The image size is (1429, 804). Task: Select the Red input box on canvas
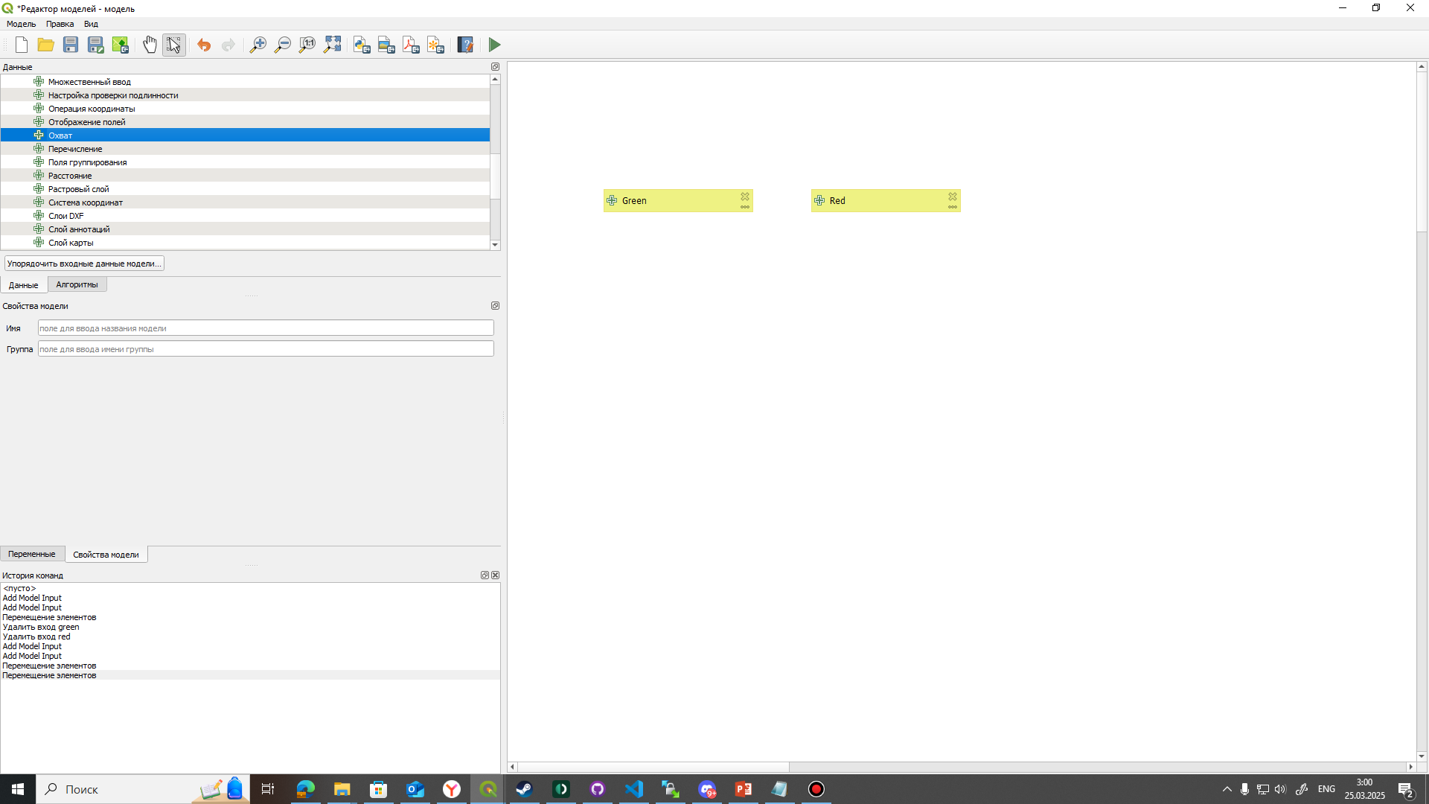(x=886, y=201)
